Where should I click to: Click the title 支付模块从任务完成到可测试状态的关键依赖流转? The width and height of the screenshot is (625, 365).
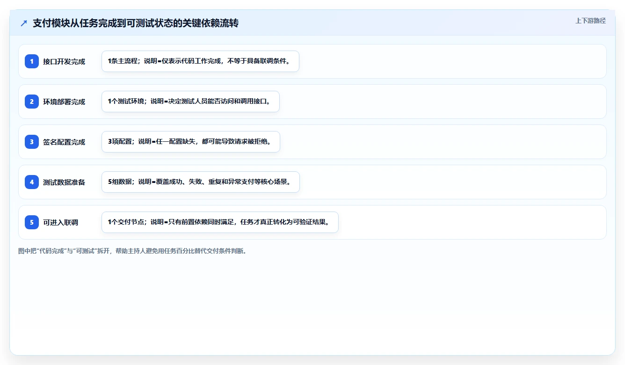coord(136,23)
